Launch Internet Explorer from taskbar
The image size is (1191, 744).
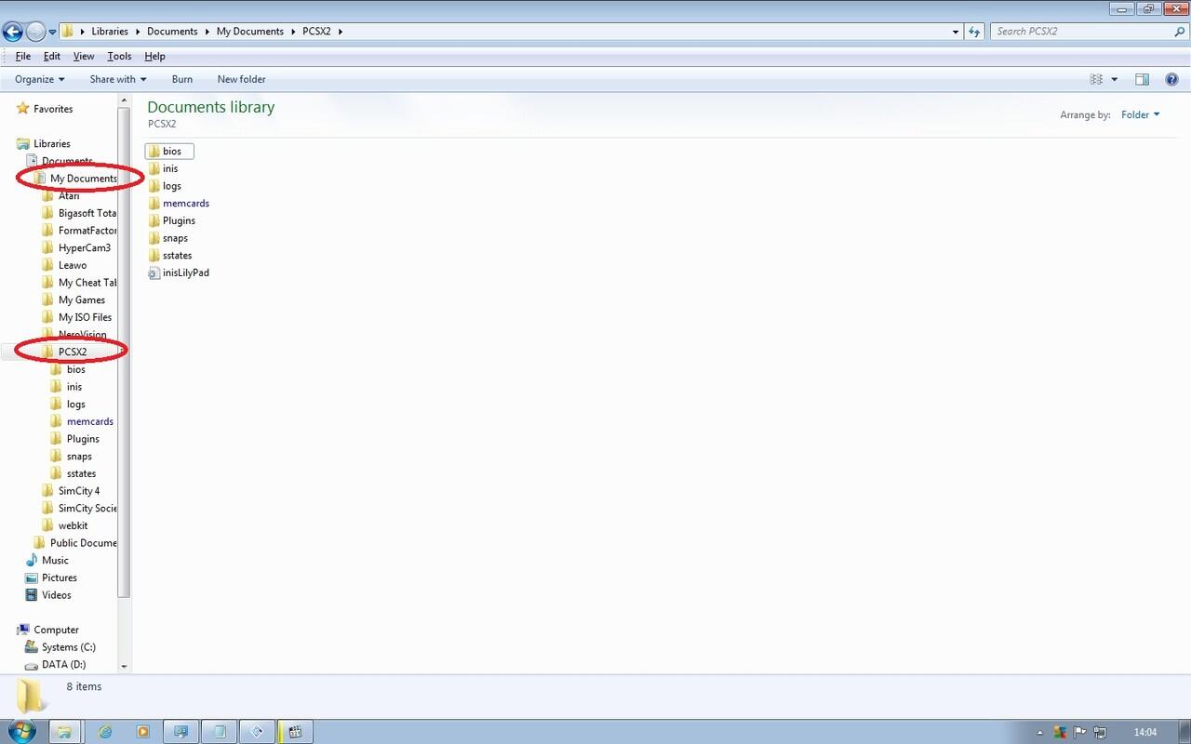(105, 732)
